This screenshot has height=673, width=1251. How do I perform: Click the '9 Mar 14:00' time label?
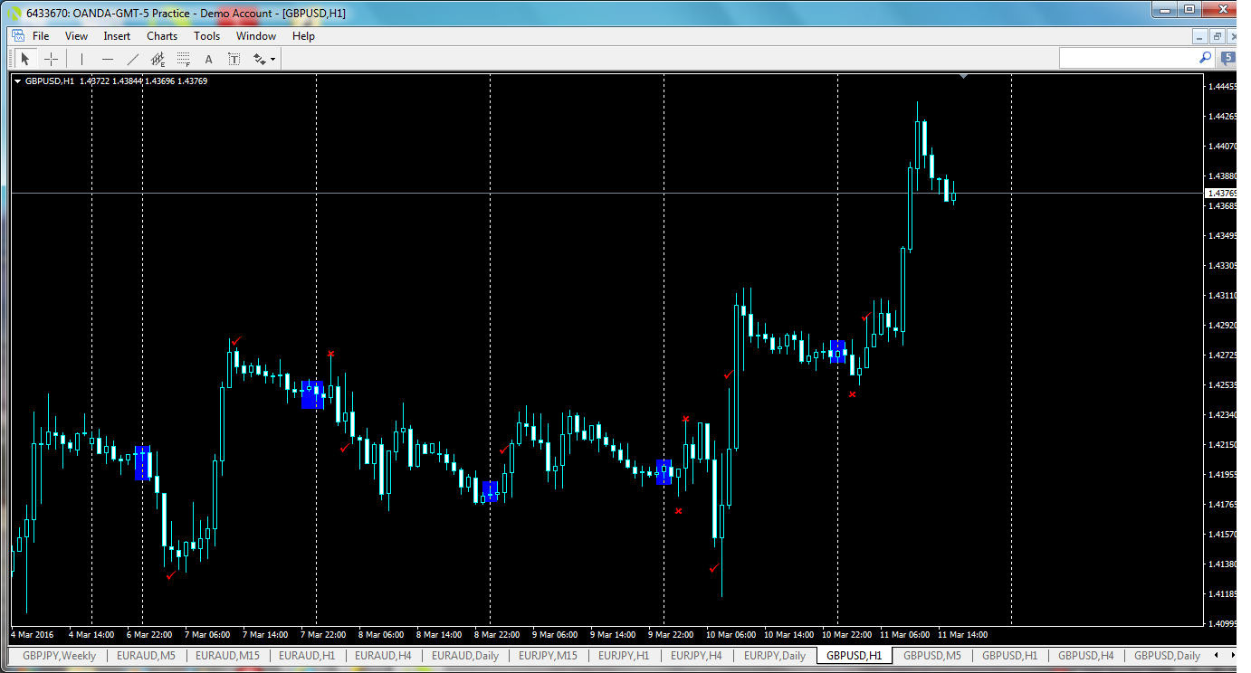coord(612,635)
